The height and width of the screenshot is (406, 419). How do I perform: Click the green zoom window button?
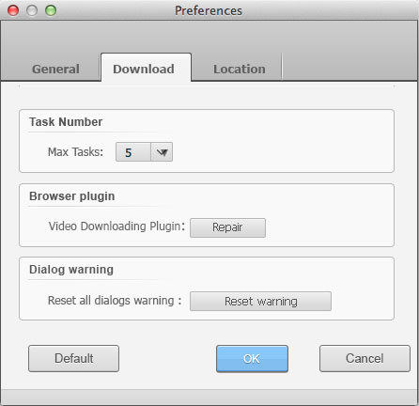51,10
